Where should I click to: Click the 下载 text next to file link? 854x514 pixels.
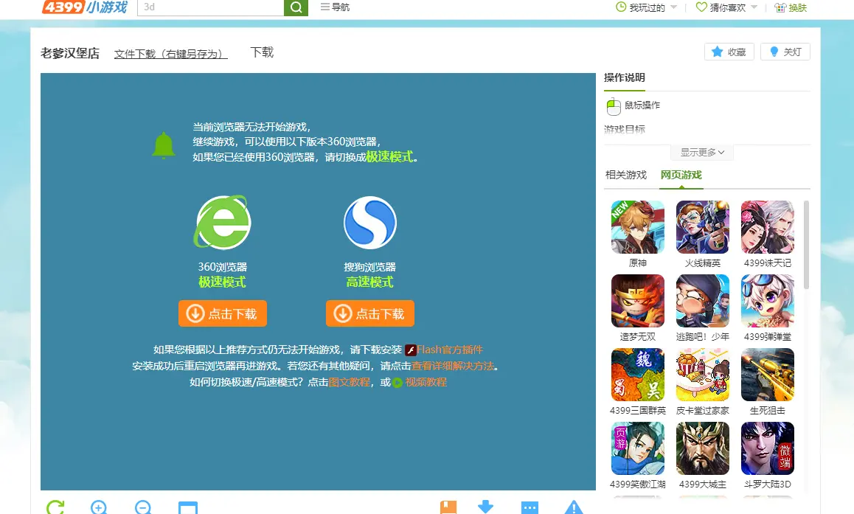261,52
